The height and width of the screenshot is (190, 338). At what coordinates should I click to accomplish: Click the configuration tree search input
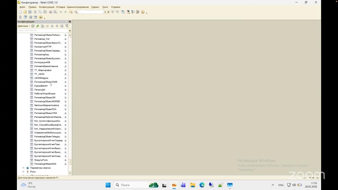pos(42,31)
